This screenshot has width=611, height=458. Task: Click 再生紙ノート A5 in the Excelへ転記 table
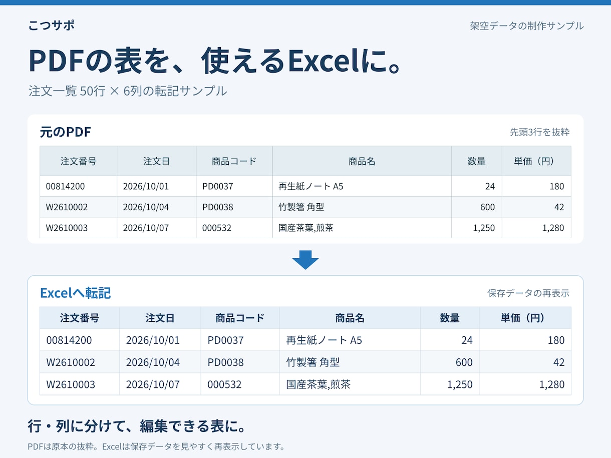[x=324, y=340]
